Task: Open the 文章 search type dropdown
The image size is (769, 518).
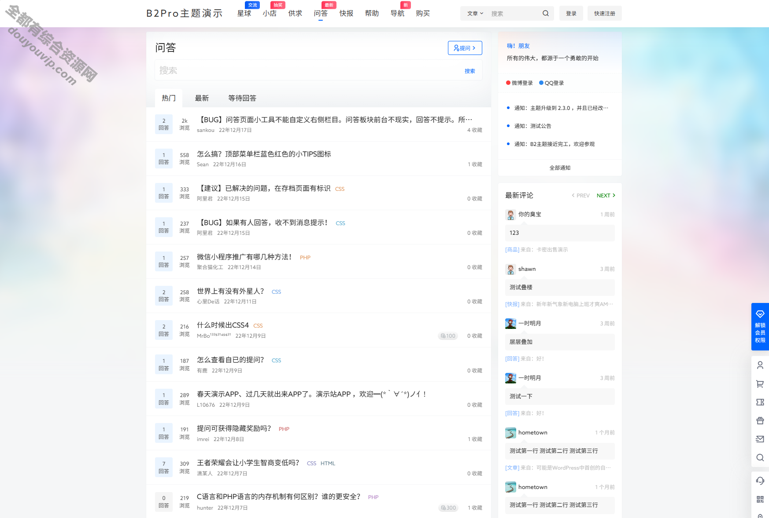Action: pos(475,13)
